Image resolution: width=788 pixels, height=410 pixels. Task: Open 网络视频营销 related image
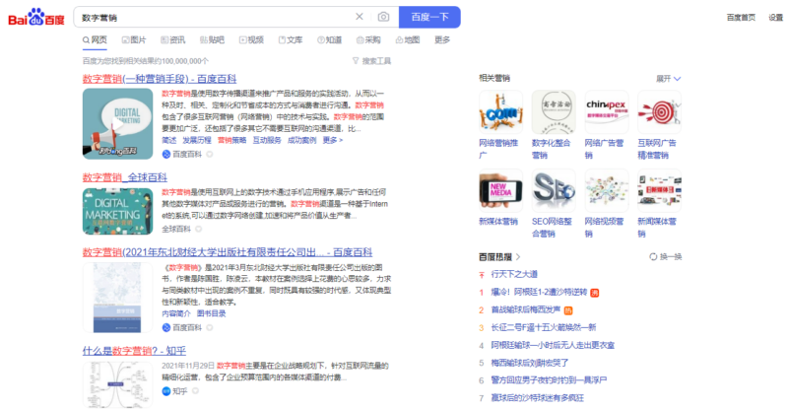pos(607,190)
